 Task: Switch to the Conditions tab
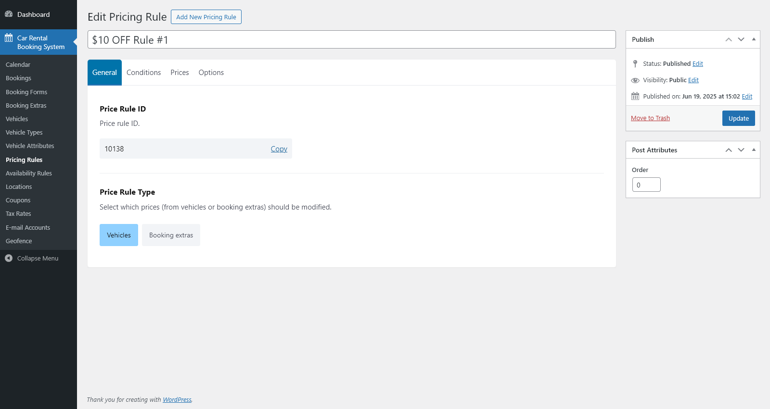click(x=143, y=73)
